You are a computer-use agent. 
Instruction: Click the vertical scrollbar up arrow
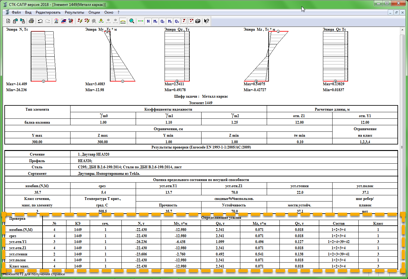(403, 30)
